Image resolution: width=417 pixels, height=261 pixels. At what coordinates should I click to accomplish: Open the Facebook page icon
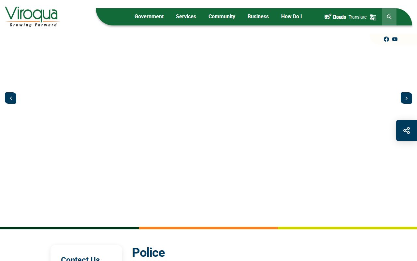386,39
